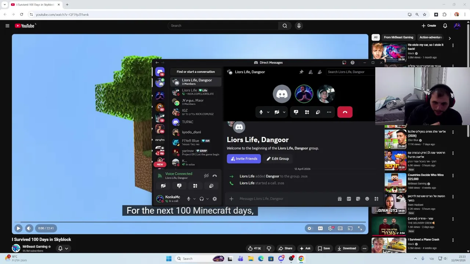Pin messages icon in Discord header

pos(301,72)
